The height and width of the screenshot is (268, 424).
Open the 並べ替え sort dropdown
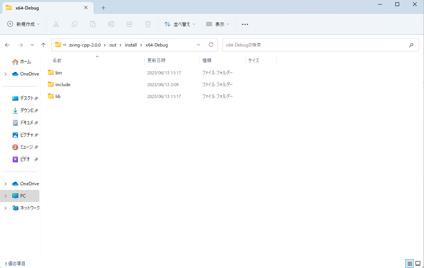[180, 24]
